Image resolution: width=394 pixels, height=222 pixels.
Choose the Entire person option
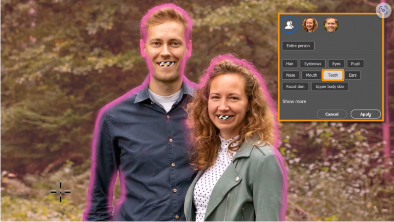coord(298,46)
